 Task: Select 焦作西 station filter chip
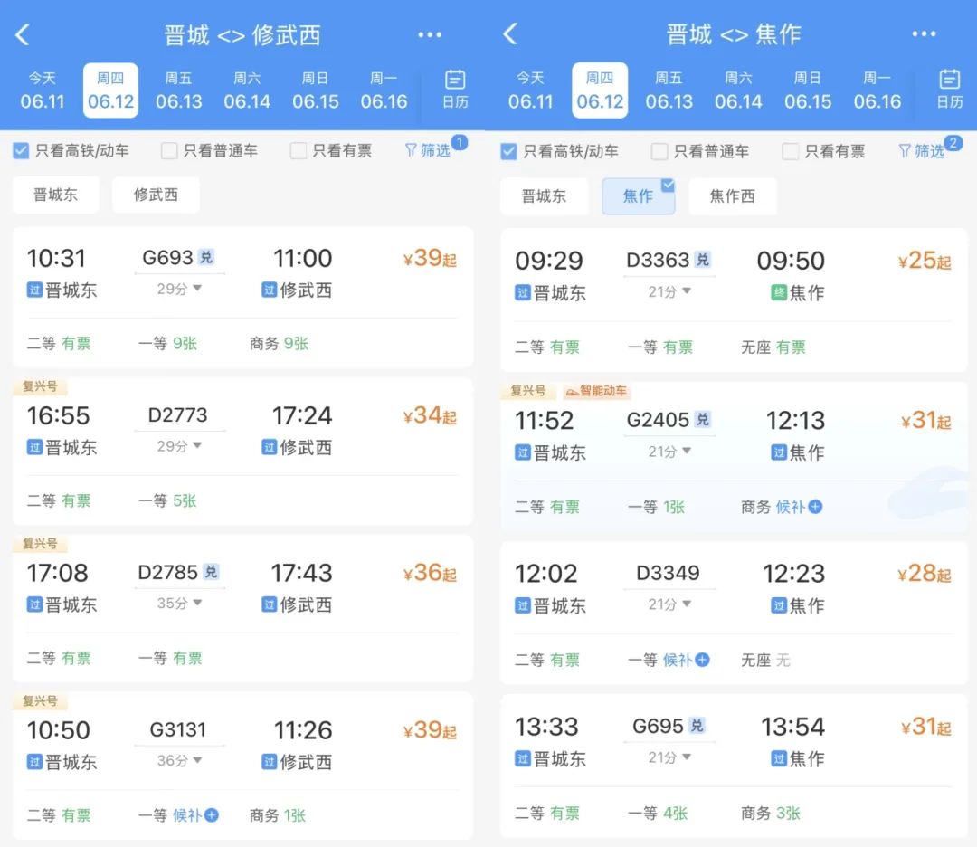click(x=732, y=196)
